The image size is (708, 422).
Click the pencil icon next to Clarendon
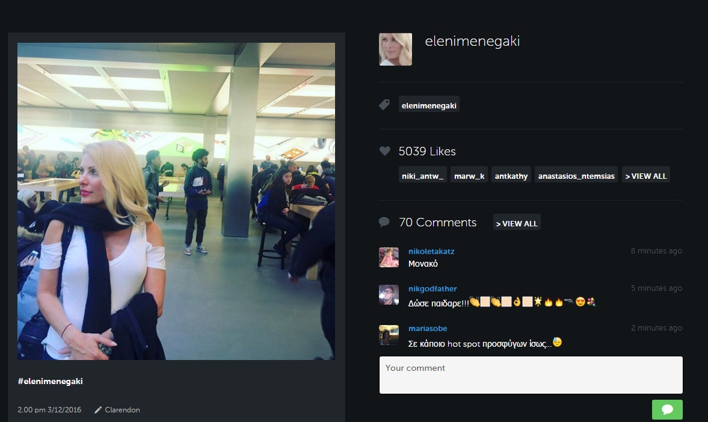point(98,410)
